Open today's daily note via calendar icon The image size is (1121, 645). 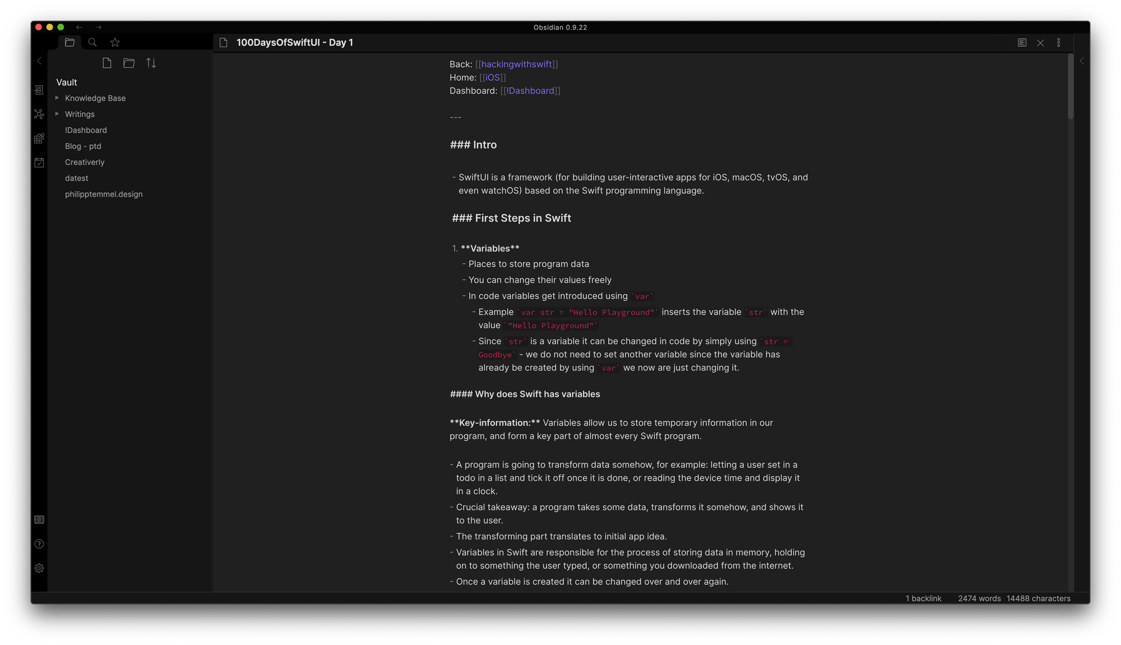39,163
